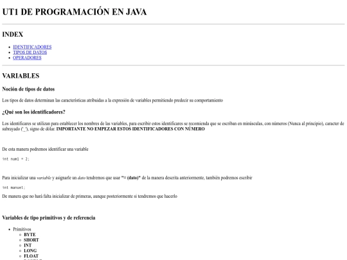Click the paragraph starting 'Para inicializar una variable'
This screenshot has width=347, height=260.
(x=127, y=178)
